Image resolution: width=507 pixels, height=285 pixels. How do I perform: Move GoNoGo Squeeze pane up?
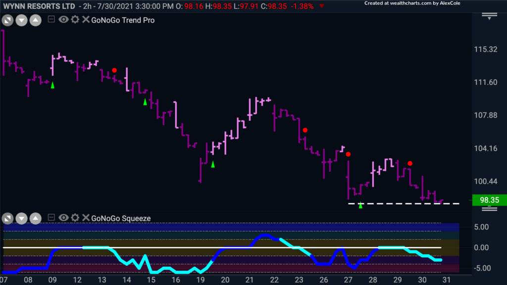tap(36, 218)
